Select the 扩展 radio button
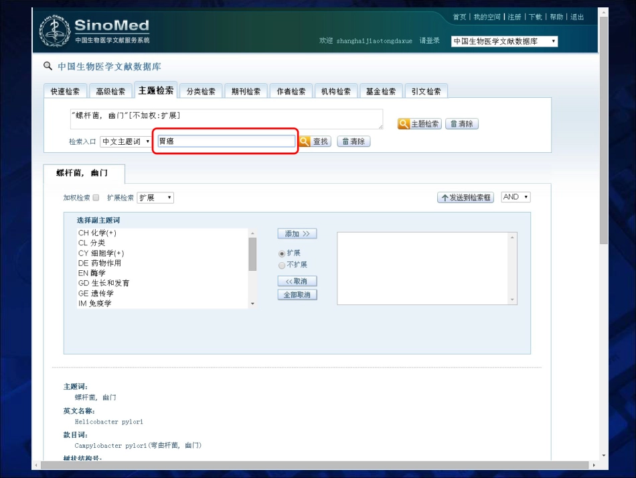 [282, 253]
